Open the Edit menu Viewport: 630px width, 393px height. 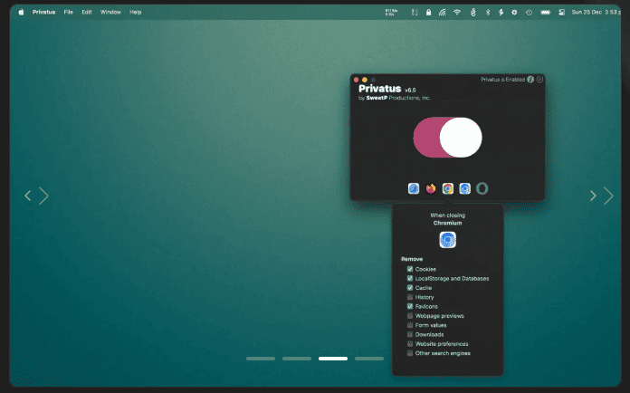[x=87, y=12]
